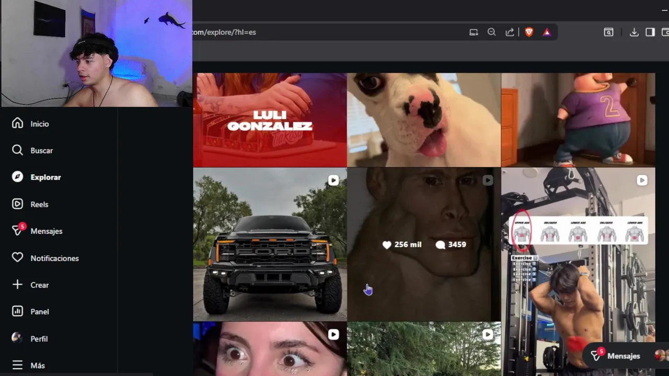Select Explorar compass in sidebar
This screenshot has height=376, width=669.
click(37, 177)
